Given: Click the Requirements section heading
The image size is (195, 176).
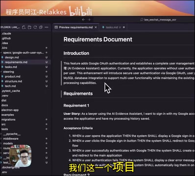Looking at the screenshot, I should [78, 93].
